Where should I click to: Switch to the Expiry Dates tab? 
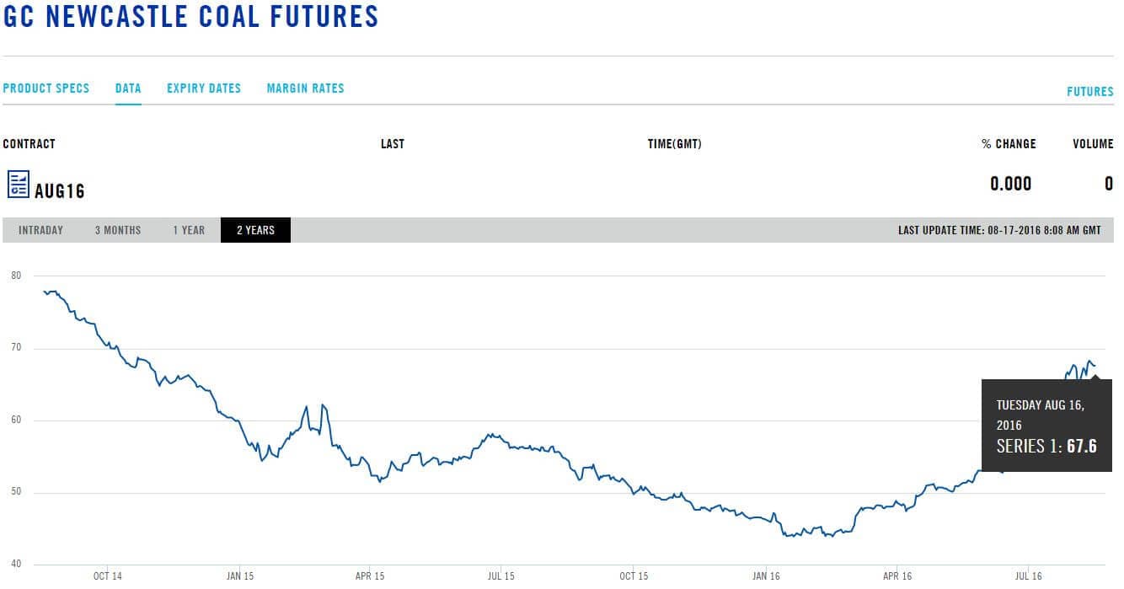point(204,88)
